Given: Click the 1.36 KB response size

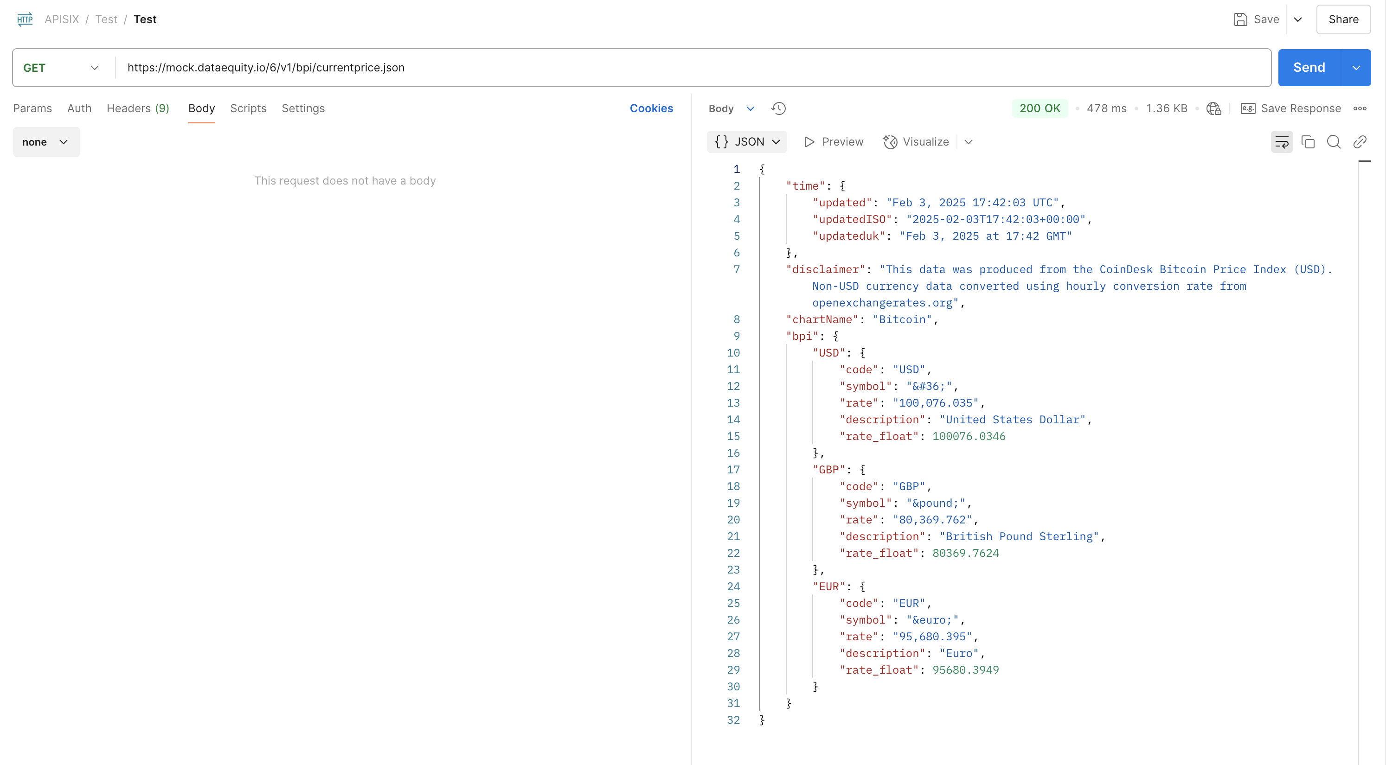Looking at the screenshot, I should coord(1167,108).
